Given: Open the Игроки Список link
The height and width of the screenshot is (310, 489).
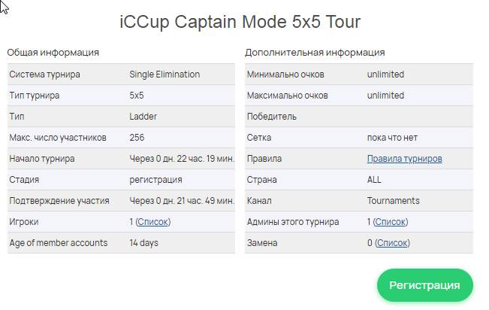Looking at the screenshot, I should tap(152, 222).
